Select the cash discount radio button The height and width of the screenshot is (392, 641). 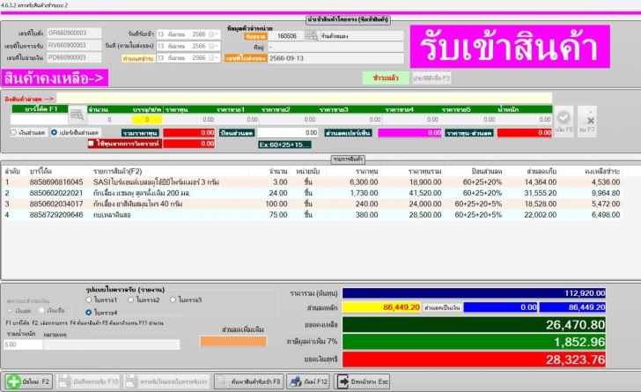[x=13, y=133]
